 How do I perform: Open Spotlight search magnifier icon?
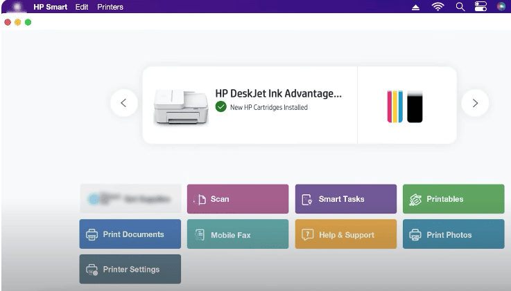click(x=460, y=7)
